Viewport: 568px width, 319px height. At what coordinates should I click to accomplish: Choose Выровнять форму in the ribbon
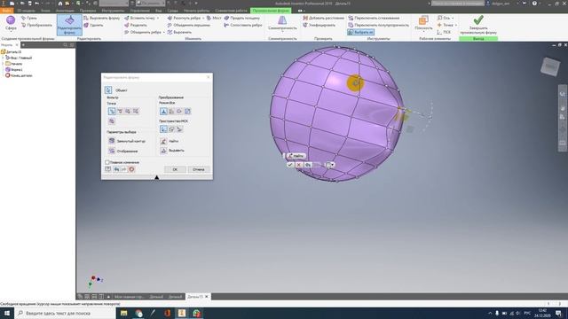(x=102, y=18)
